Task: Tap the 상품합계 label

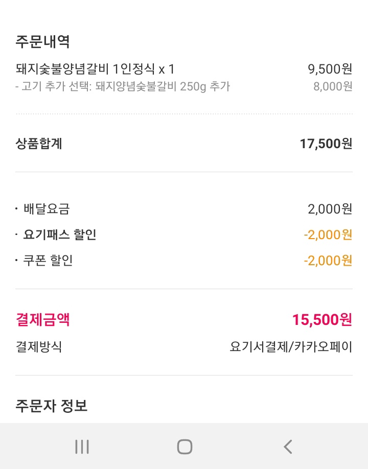Action: 39,144
